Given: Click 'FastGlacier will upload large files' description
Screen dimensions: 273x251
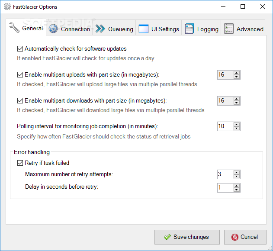Looking at the screenshot, I should click(x=107, y=84).
